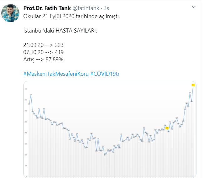The image size is (209, 178).
Task: Click the 07.10.20 --> 419 line
Action: [43, 52]
